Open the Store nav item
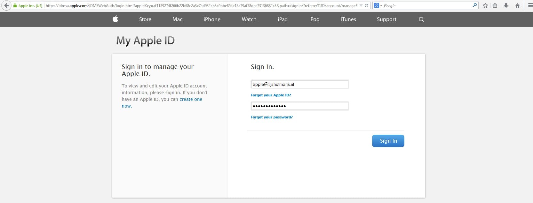 pos(145,19)
